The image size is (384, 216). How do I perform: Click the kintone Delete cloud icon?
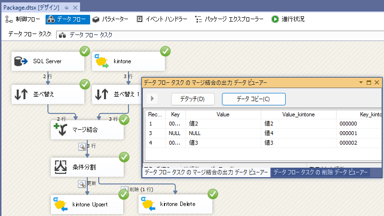pos(149,204)
